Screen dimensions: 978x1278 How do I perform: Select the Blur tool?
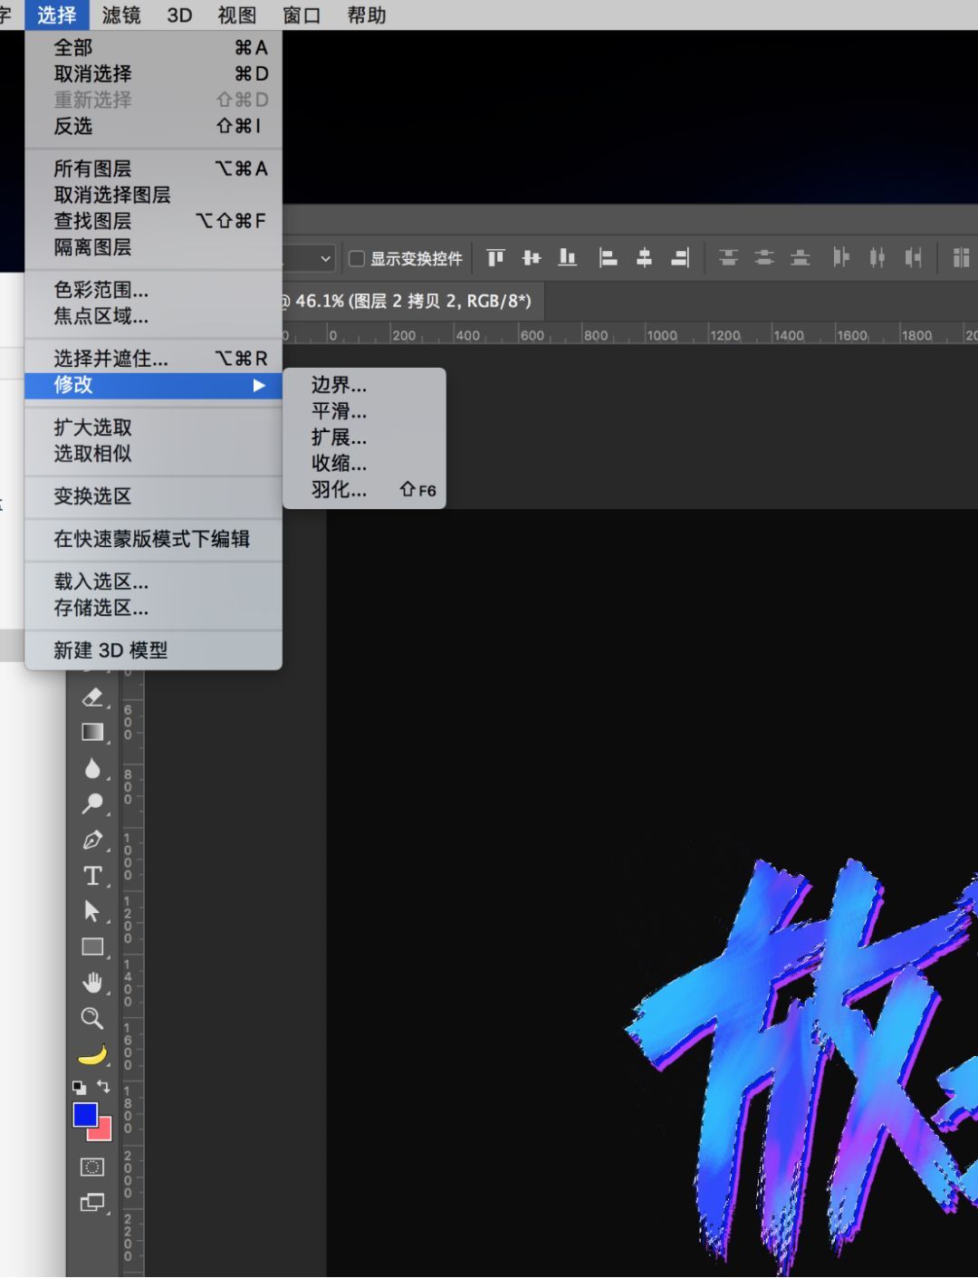(92, 767)
